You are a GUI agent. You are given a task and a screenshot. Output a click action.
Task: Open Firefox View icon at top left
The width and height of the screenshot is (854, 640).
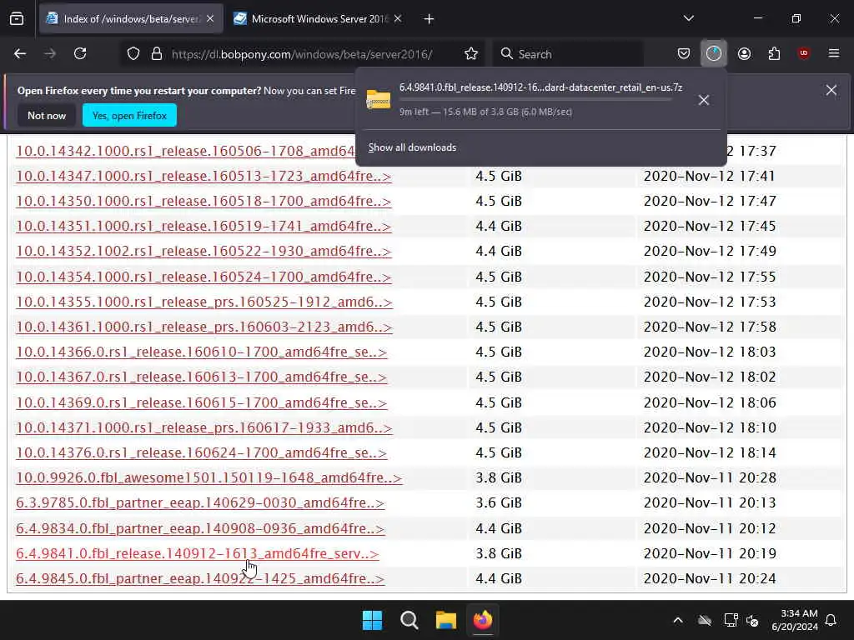[x=17, y=19]
